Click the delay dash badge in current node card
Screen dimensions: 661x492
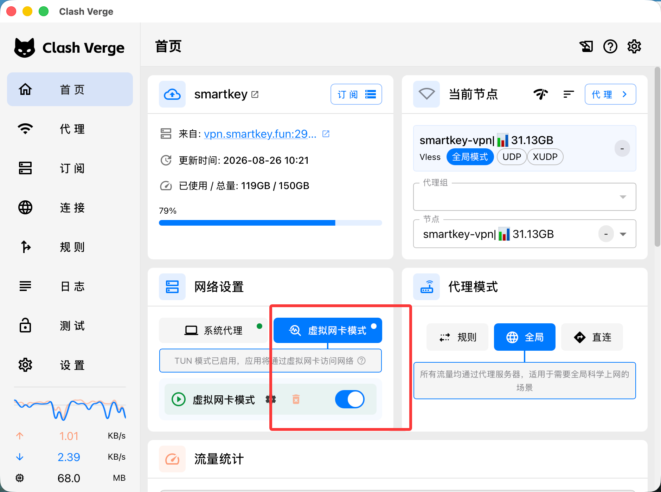(x=622, y=148)
